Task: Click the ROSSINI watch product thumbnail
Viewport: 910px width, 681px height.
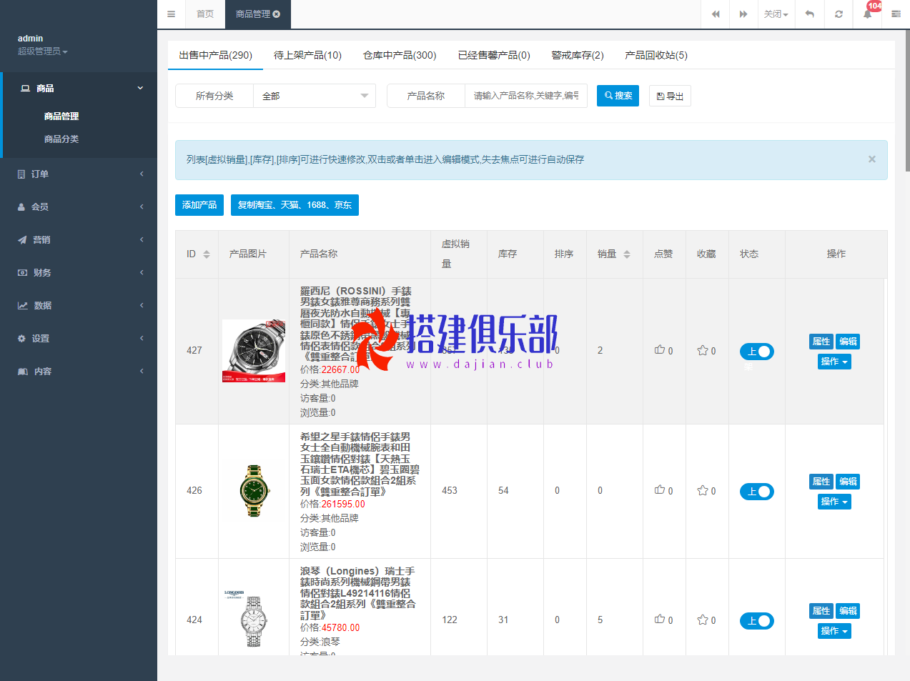Action: pos(254,350)
